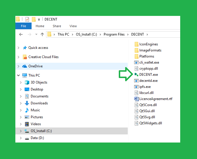
Task: Open the Share ribbon tab
Action: (x=57, y=26)
